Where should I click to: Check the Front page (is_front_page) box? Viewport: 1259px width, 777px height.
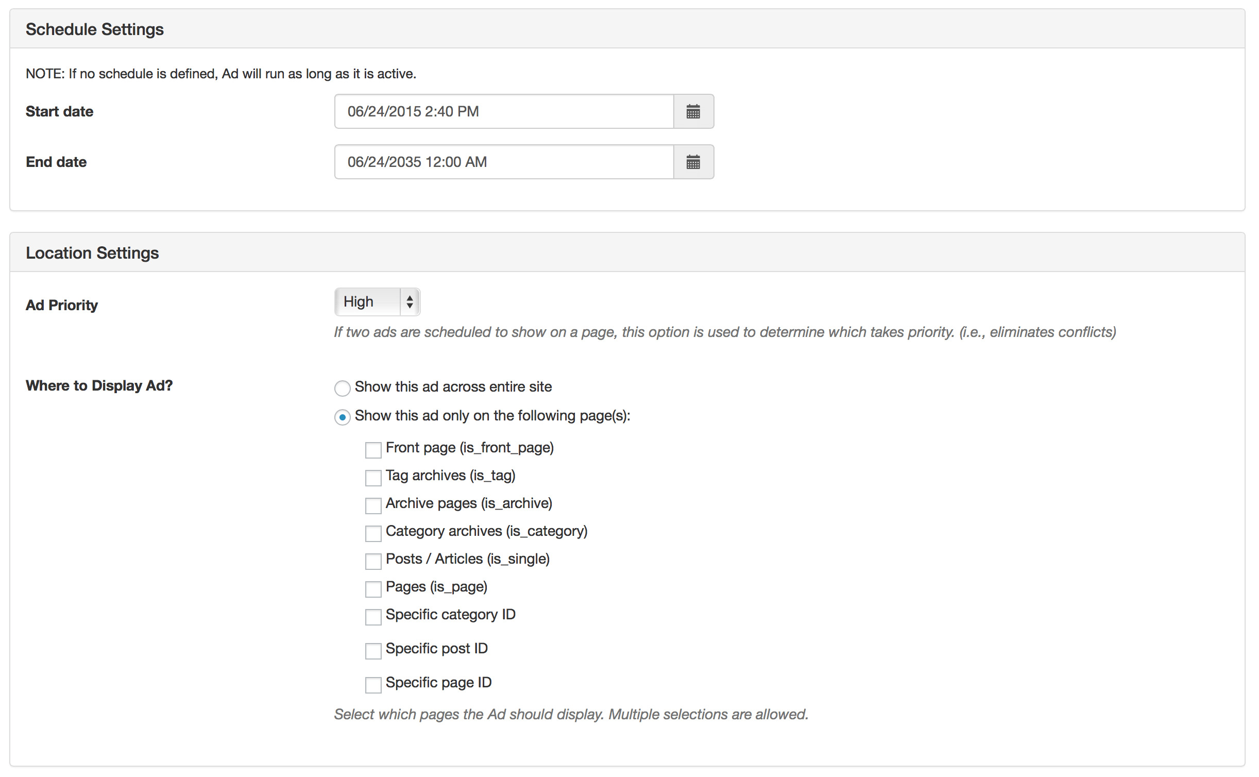[373, 450]
